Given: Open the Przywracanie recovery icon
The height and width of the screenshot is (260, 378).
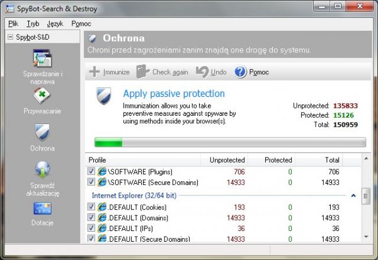Looking at the screenshot, I should point(42,96).
